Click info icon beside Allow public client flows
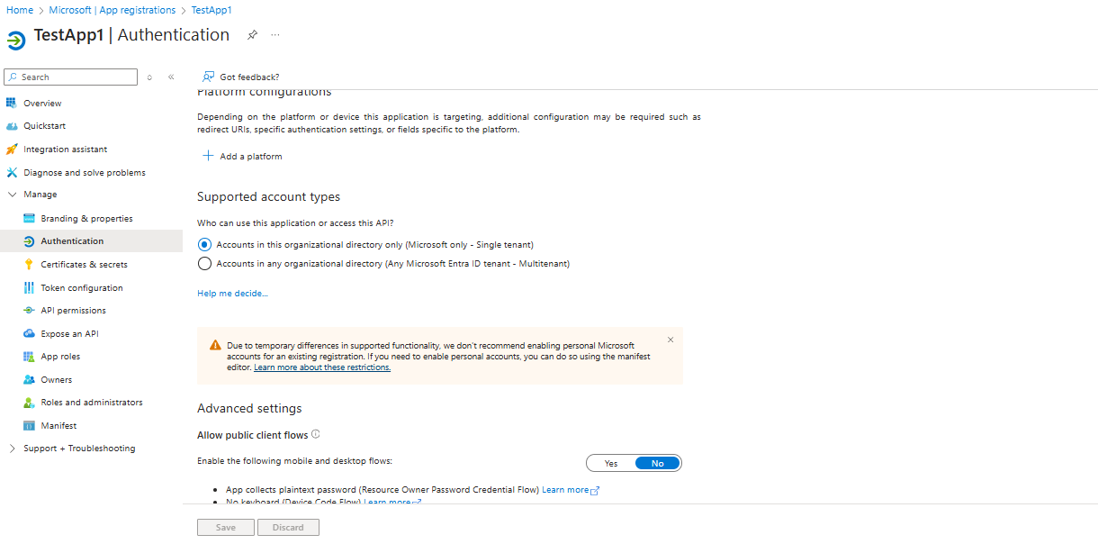 pos(316,434)
